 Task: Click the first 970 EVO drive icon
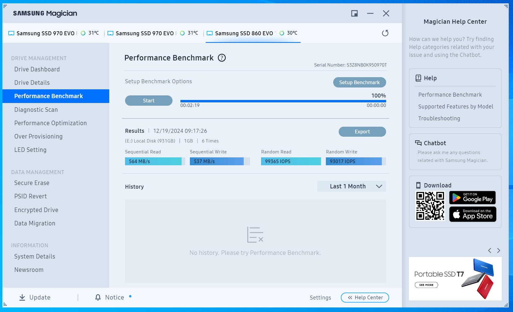11,33
